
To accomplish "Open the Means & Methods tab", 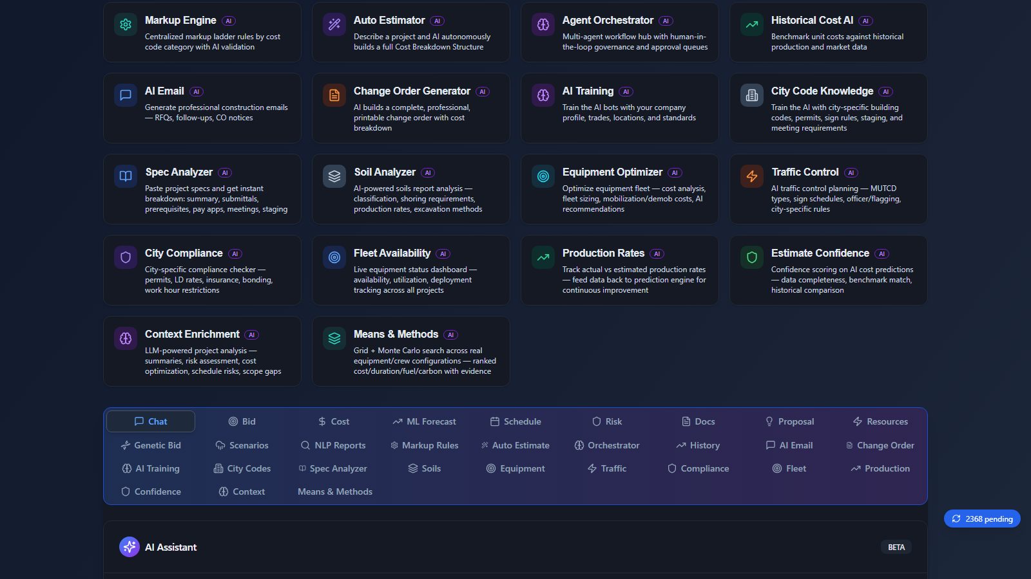I will tap(335, 492).
